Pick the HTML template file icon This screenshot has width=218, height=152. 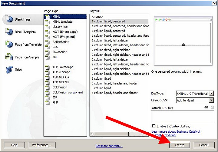point(48,22)
